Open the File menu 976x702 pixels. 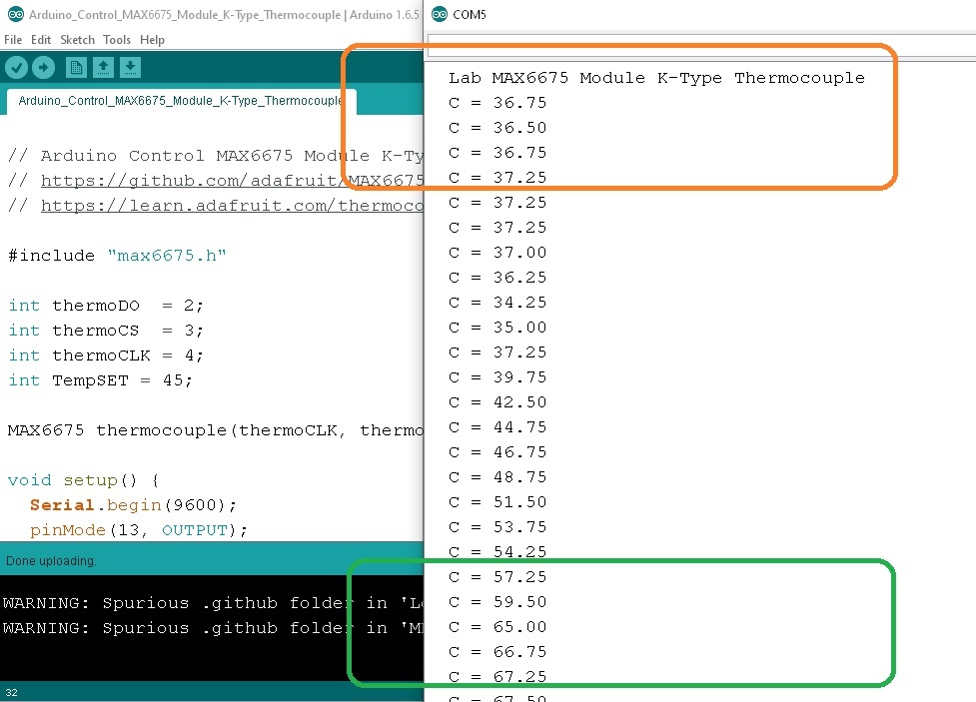coord(13,40)
